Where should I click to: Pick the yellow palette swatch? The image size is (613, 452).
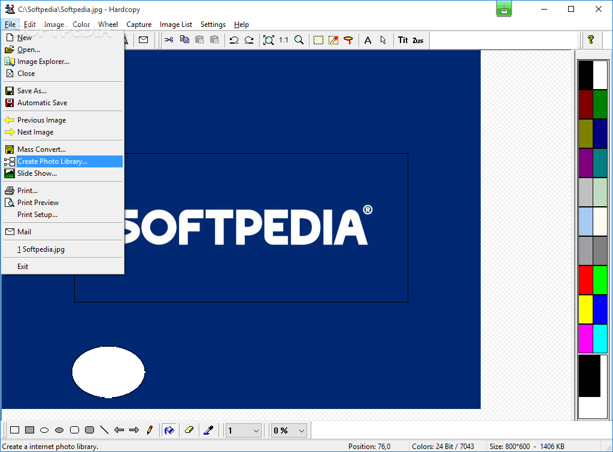click(x=585, y=309)
